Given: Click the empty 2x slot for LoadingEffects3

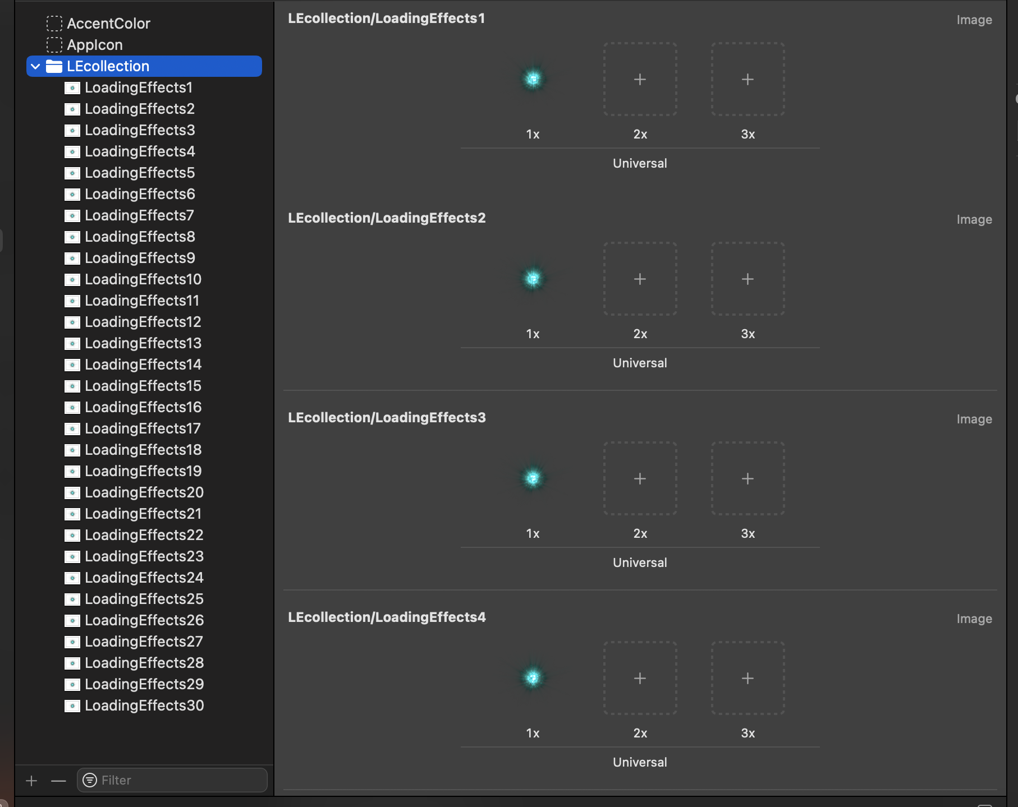Looking at the screenshot, I should click(x=640, y=478).
